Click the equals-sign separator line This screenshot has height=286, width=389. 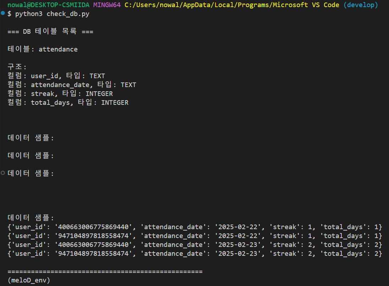[x=105, y=271]
